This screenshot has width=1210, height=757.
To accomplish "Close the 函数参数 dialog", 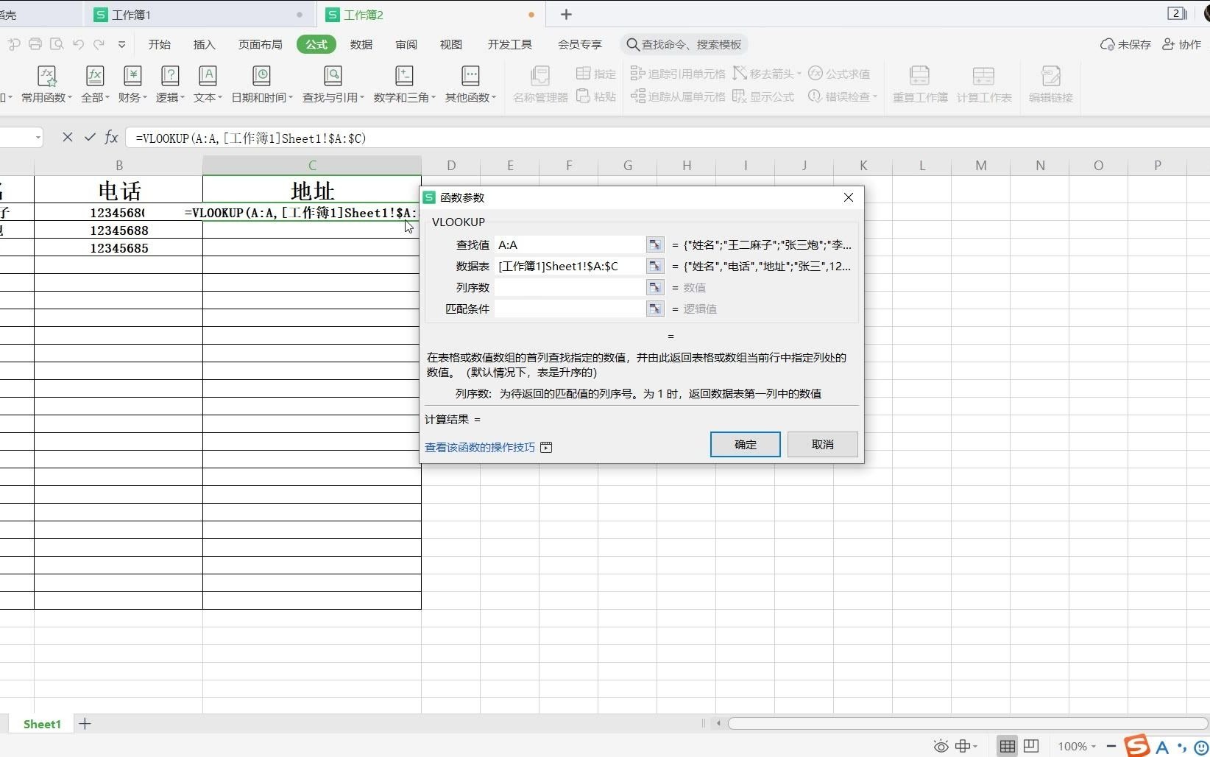I will (848, 197).
